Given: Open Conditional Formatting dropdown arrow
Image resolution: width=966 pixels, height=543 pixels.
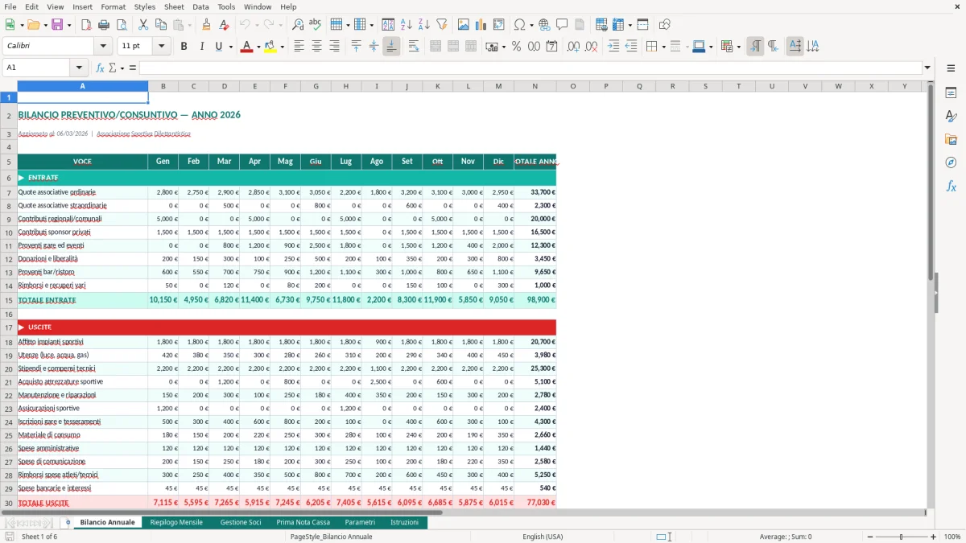Looking at the screenshot, I should 738,47.
